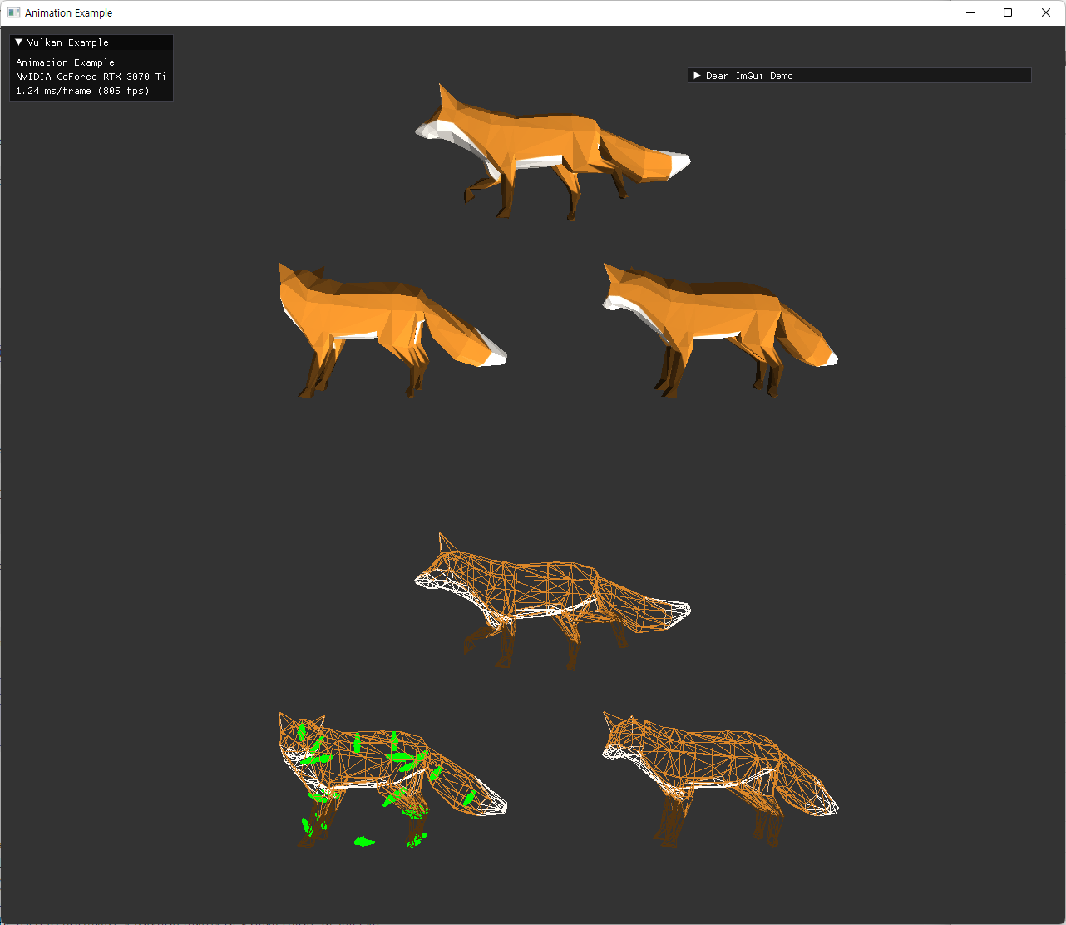Select the 'Animation Example' text line in panel
Screen dimensions: 1066x925
click(66, 62)
